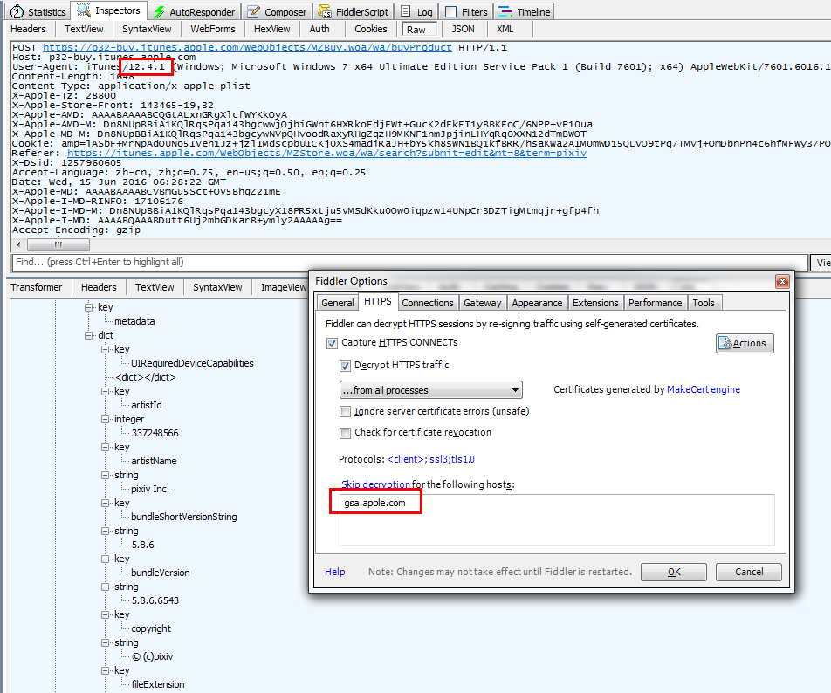This screenshot has height=693, width=831.
Task: Switch to the request Headers tab
Action: (28, 29)
